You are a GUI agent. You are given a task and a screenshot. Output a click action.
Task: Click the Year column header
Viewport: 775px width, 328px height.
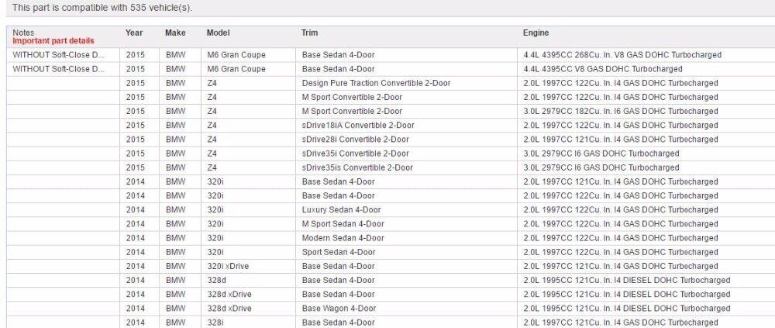(134, 33)
